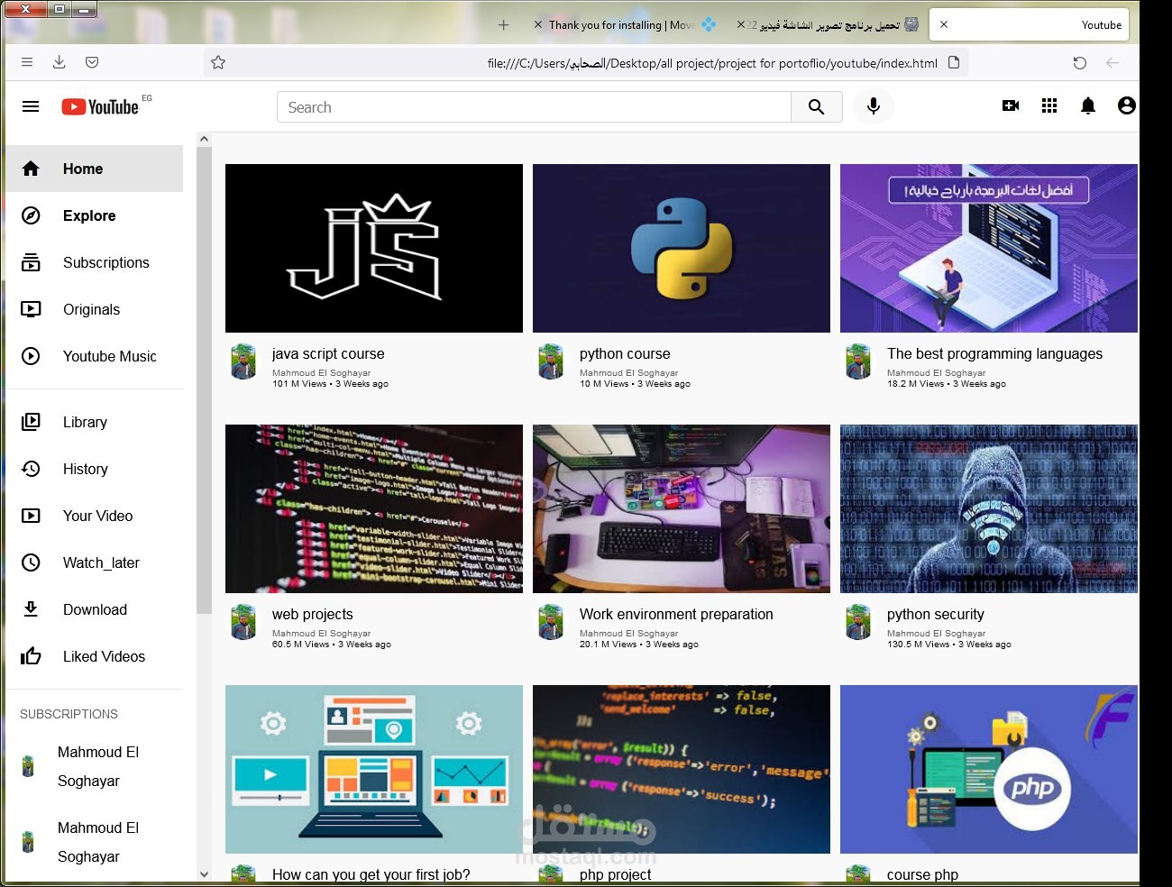
Task: Click the browser address bar URL
Action: click(x=712, y=63)
